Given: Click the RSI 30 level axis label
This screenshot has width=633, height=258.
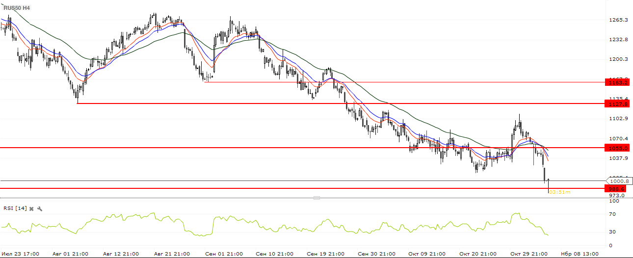Looking at the screenshot, I should [x=612, y=232].
